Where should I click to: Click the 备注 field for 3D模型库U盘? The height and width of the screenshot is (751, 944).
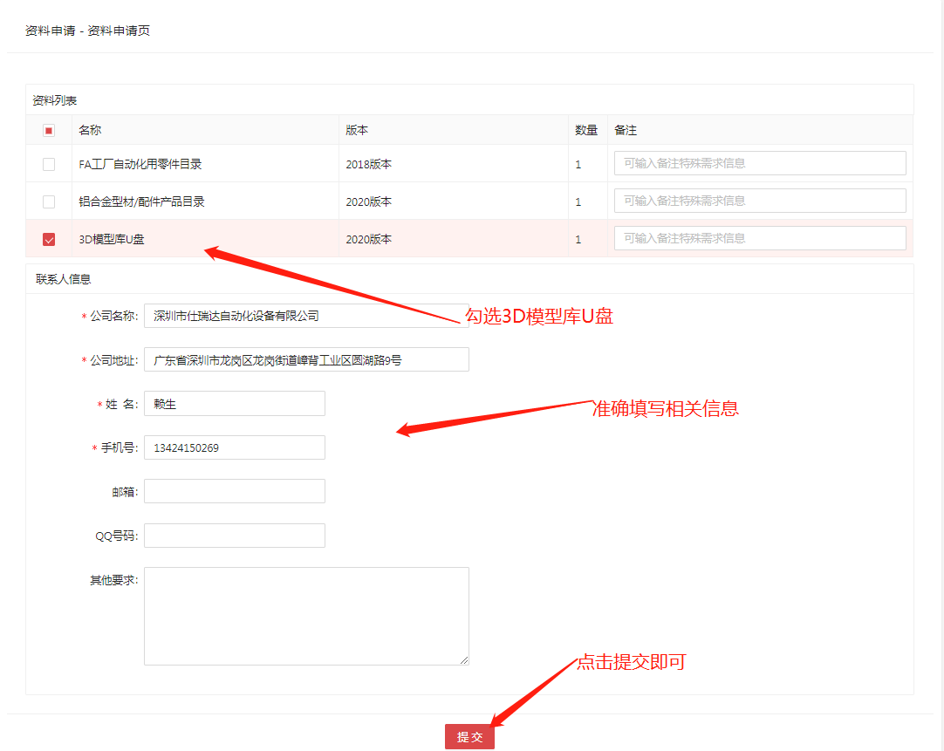pyautogui.click(x=759, y=238)
